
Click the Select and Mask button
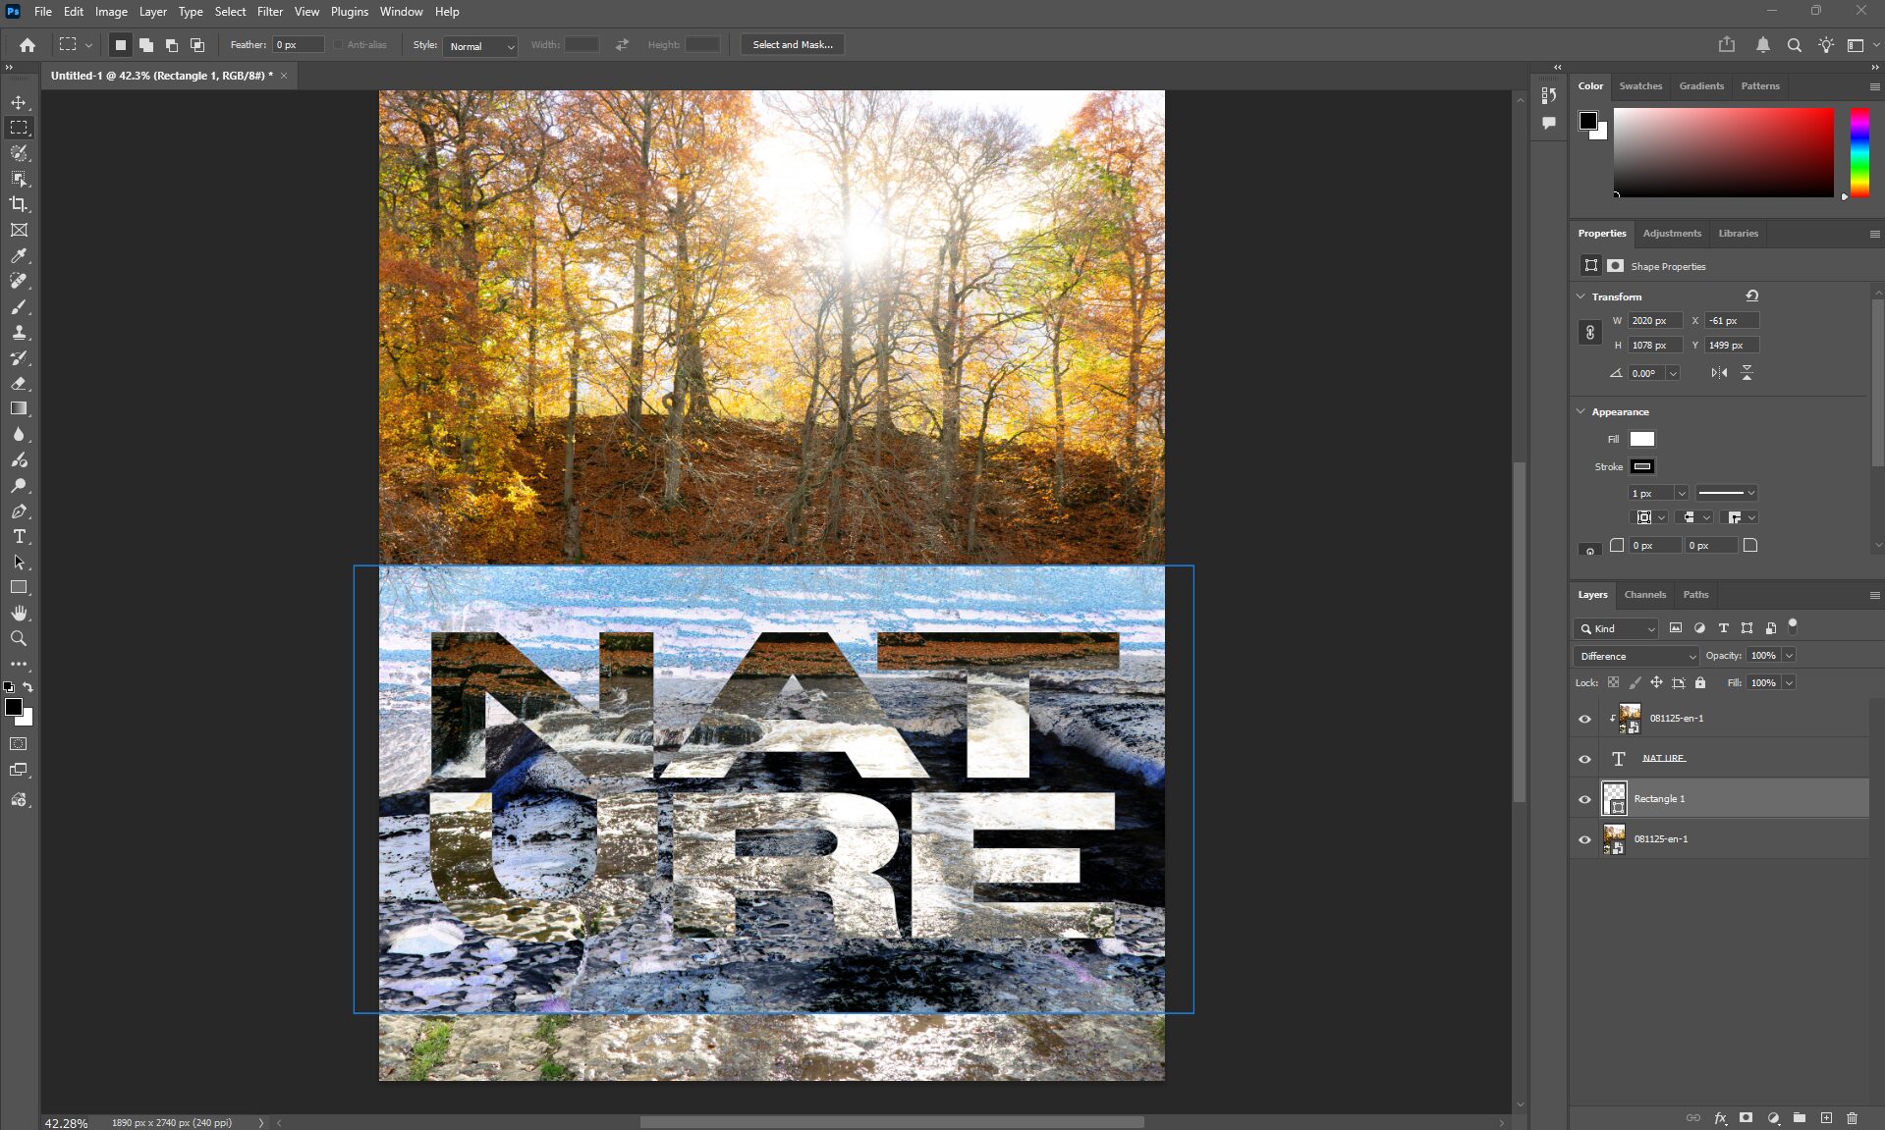pyautogui.click(x=792, y=45)
